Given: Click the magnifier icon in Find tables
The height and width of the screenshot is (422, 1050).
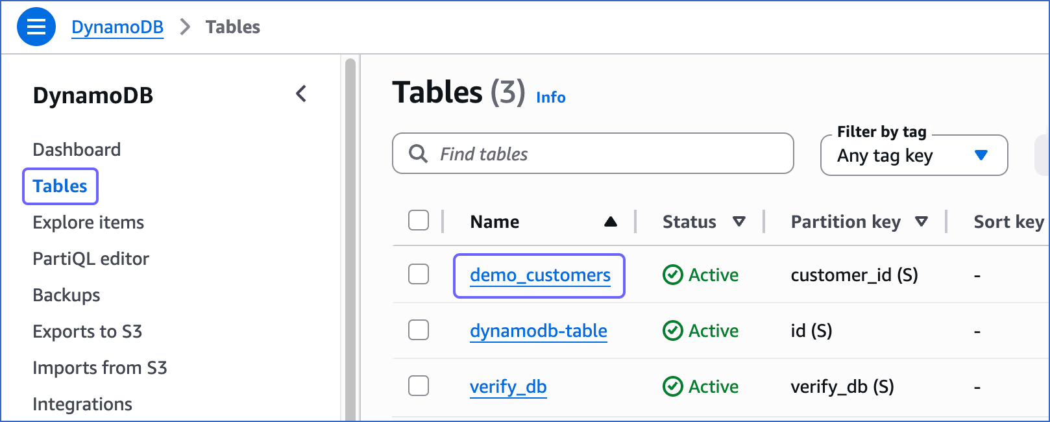Looking at the screenshot, I should point(418,154).
